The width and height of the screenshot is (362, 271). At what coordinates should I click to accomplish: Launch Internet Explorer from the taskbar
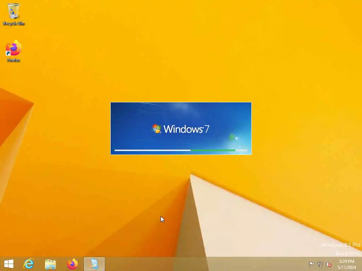coord(29,264)
